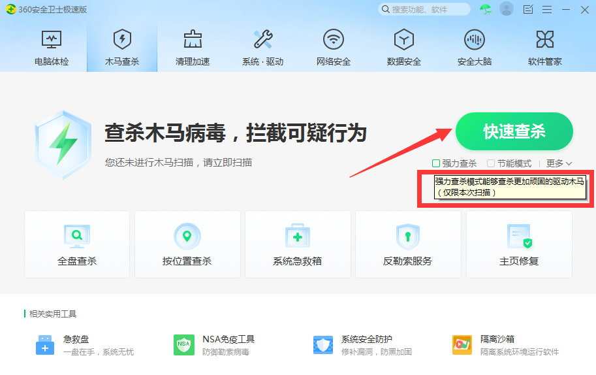Open the 急救盘 tool

click(x=84, y=345)
